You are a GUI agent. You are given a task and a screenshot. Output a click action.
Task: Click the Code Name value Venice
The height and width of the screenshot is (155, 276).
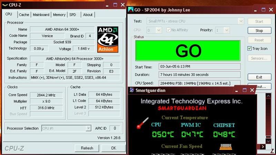pos(47,36)
